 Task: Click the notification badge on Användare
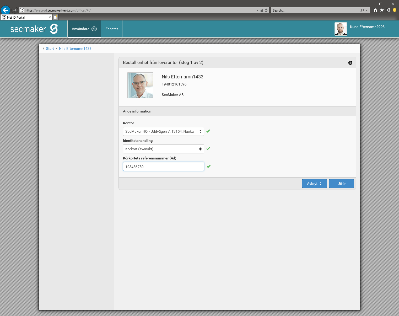pyautogui.click(x=94, y=29)
